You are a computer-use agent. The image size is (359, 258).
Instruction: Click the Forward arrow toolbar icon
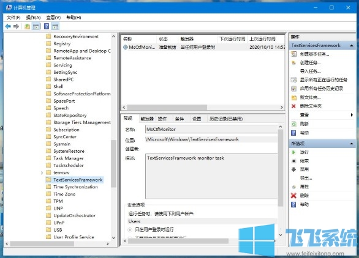pyautogui.click(x=16, y=26)
